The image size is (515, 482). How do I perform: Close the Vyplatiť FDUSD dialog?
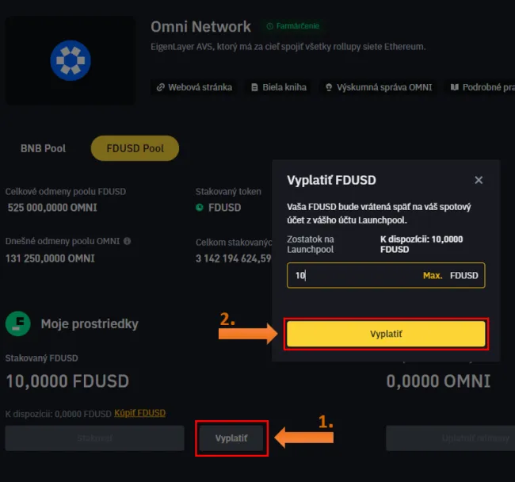pos(479,180)
